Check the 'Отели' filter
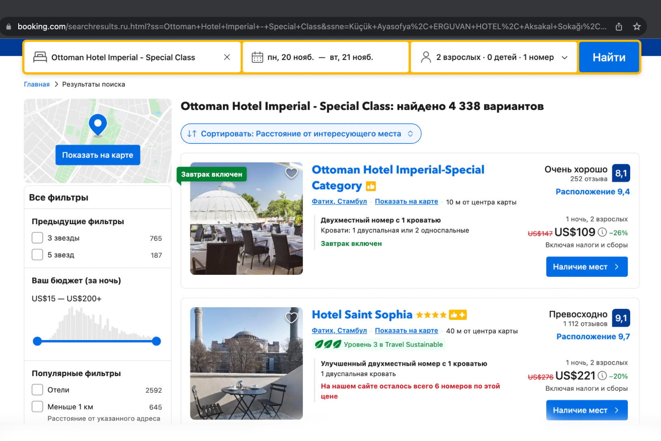Viewport: 661px width, 441px height. click(37, 390)
